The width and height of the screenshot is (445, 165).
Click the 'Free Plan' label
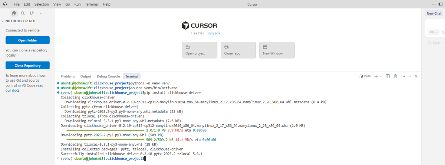coord(198,33)
